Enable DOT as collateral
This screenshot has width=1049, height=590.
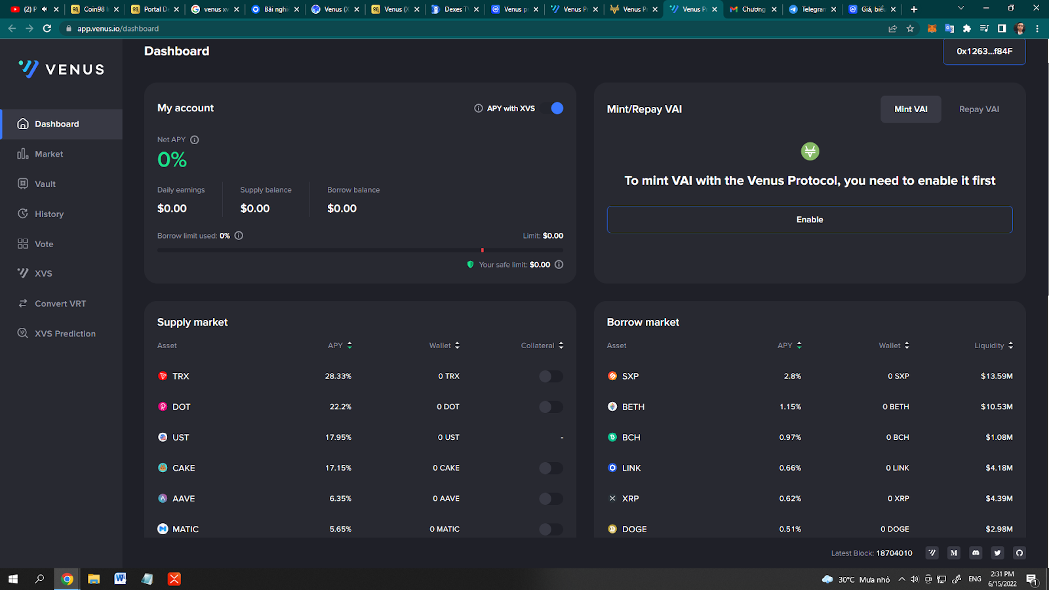click(x=551, y=407)
